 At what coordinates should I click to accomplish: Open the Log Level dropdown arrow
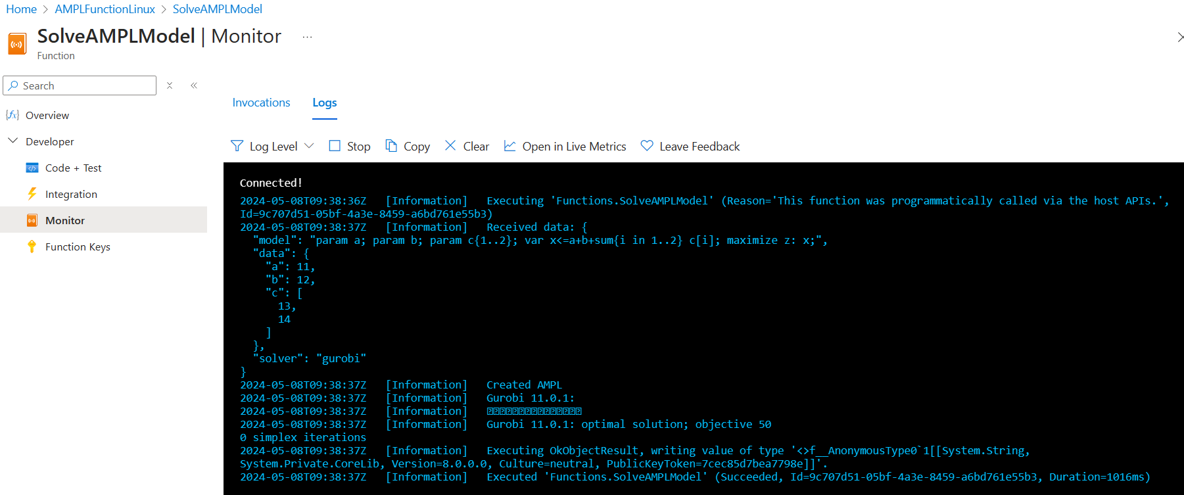click(309, 146)
